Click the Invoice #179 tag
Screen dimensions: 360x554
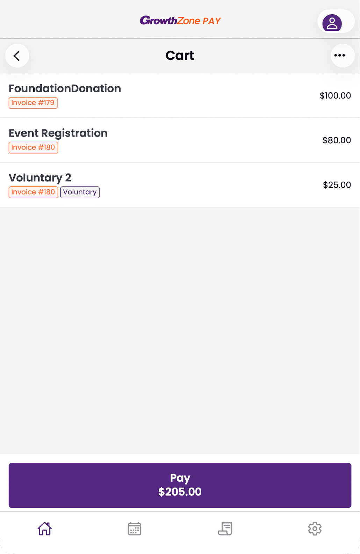[x=33, y=103]
